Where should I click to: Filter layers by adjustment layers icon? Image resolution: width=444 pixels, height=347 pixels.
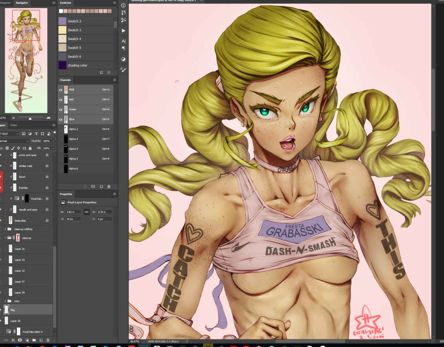click(30, 134)
